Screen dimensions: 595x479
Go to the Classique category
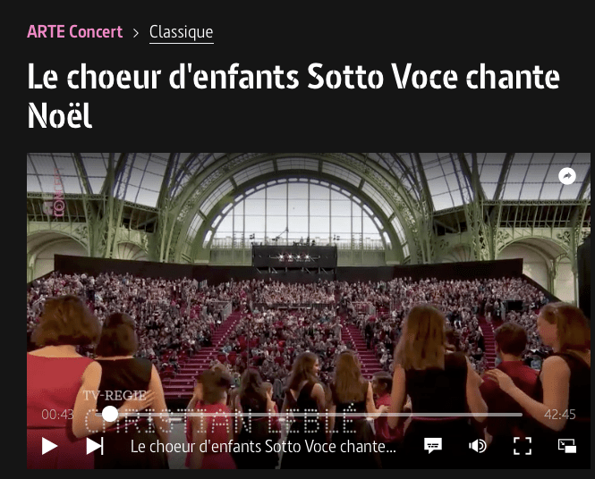coord(182,33)
